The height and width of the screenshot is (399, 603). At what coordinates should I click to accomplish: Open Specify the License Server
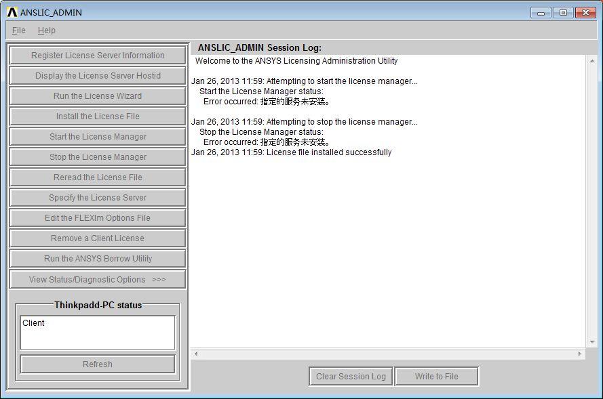98,198
